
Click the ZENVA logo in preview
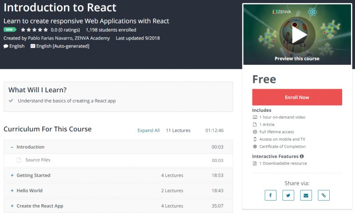click(282, 12)
